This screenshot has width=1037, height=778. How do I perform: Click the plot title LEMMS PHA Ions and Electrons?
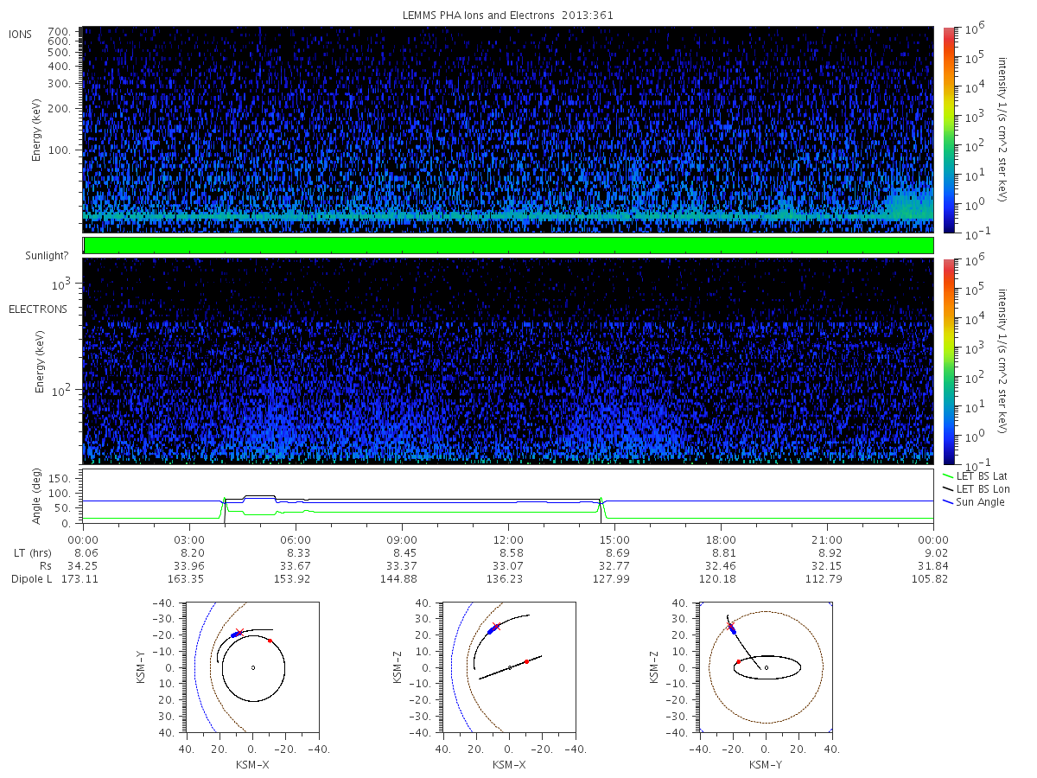(508, 16)
